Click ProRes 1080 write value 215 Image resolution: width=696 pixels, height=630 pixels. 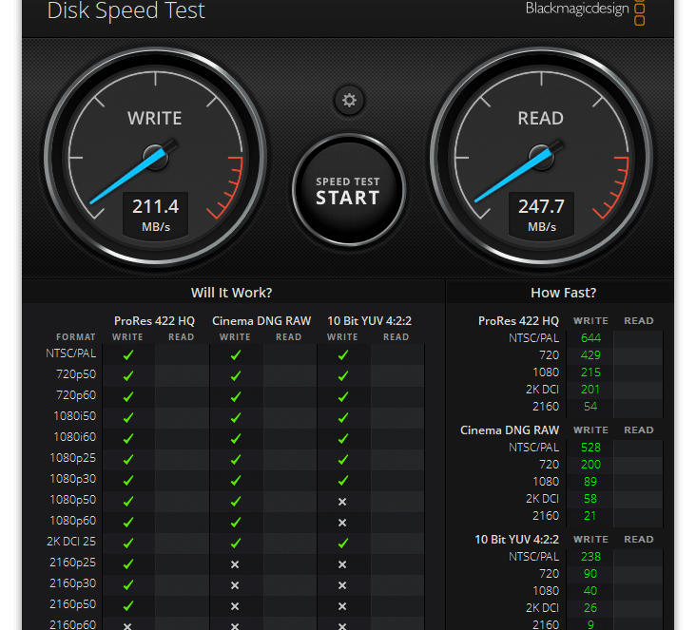coord(590,372)
